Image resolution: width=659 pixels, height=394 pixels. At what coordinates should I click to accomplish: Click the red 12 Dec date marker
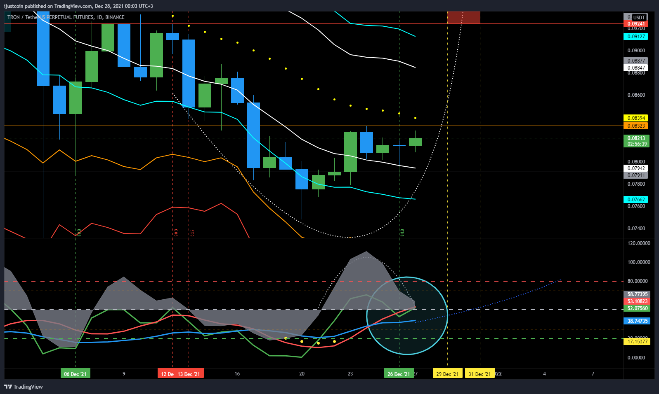167,374
